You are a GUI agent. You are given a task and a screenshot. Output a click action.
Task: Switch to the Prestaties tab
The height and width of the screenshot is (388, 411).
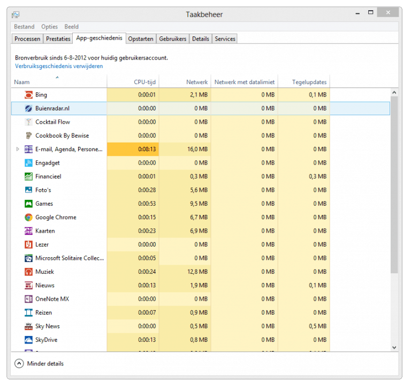pyautogui.click(x=58, y=39)
